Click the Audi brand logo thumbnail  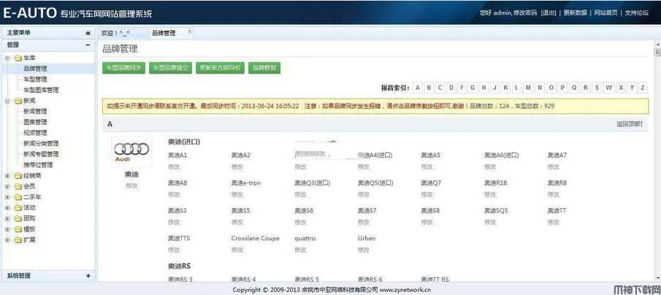(x=131, y=152)
